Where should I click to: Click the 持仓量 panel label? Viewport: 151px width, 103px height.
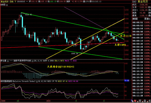coord(4,61)
